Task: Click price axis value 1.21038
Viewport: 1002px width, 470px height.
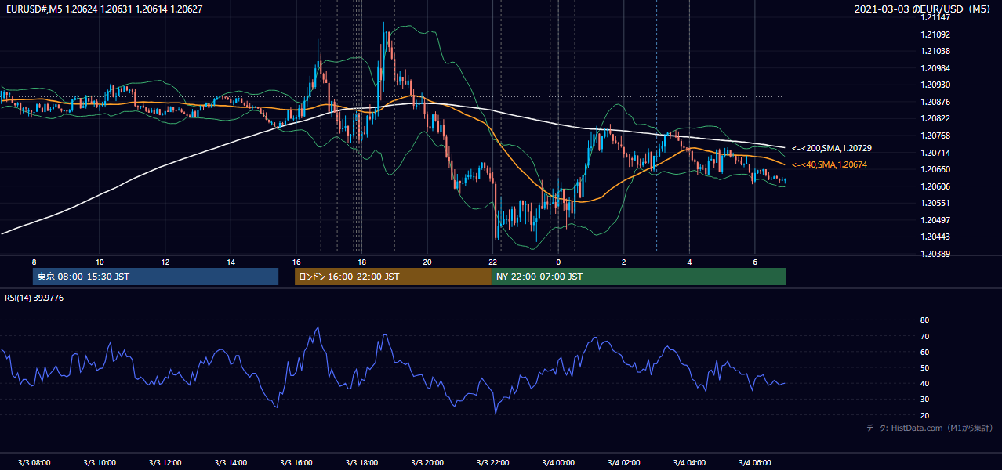Action: 935,51
